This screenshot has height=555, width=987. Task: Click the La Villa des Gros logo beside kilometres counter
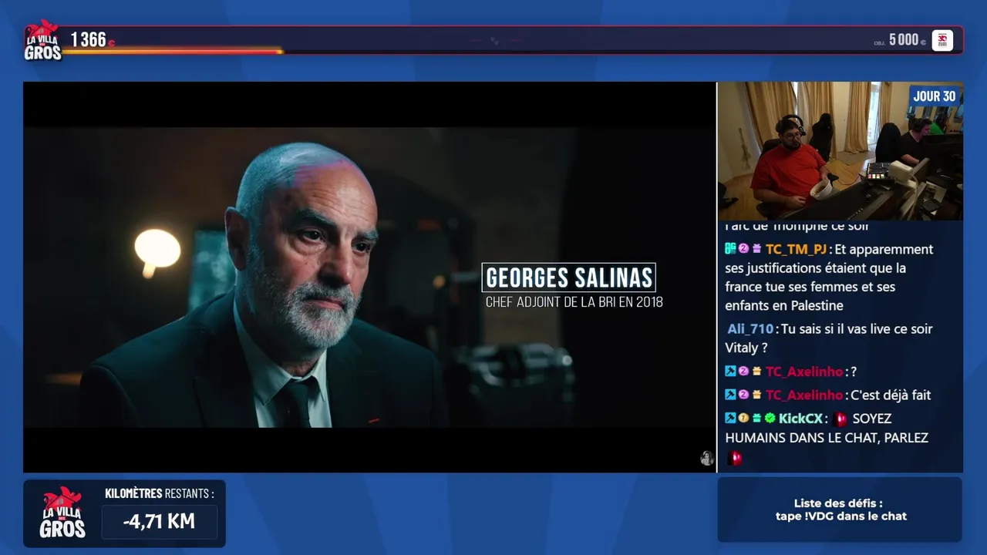coord(62,513)
